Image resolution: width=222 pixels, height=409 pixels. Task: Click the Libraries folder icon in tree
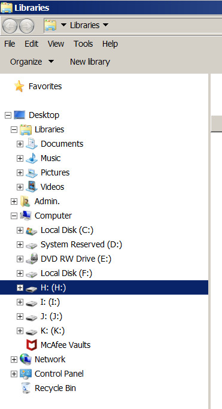26,129
